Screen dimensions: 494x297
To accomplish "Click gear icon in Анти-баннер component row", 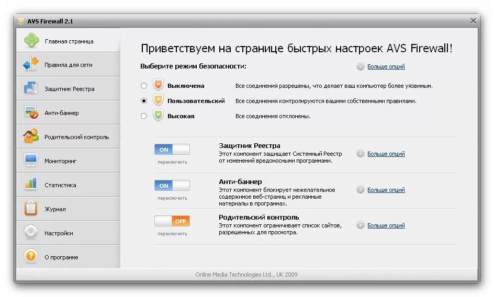I will coord(361,190).
